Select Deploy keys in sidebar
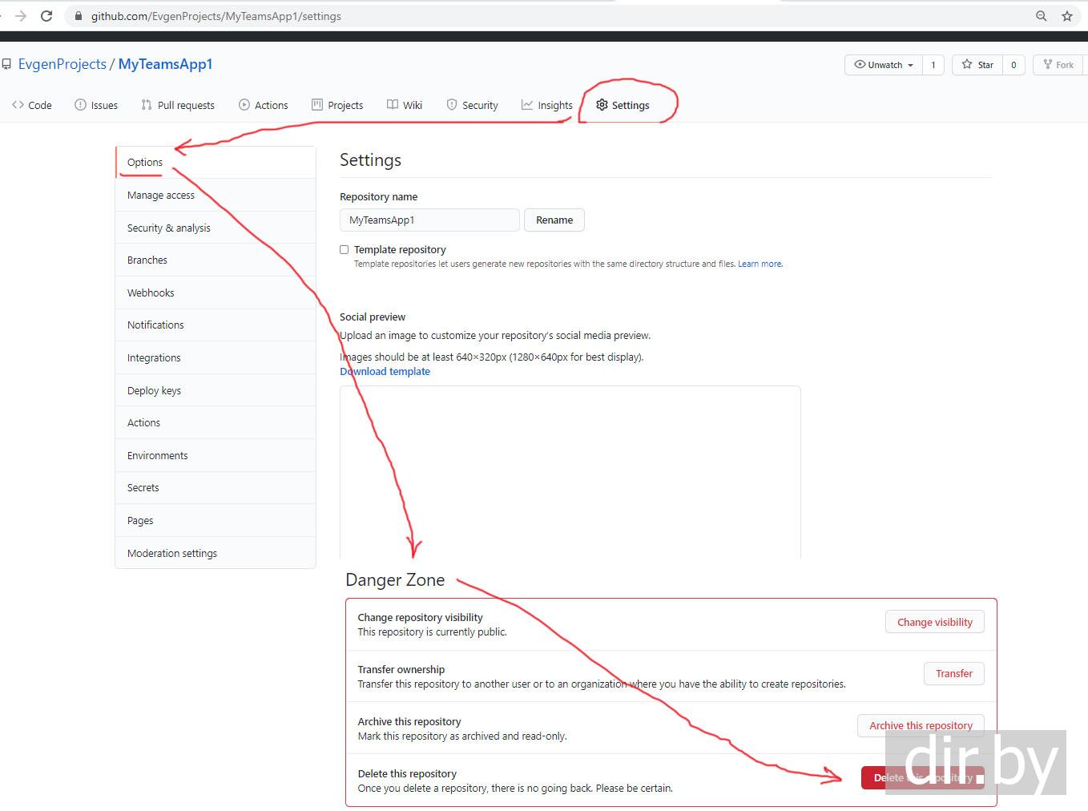 216,391
